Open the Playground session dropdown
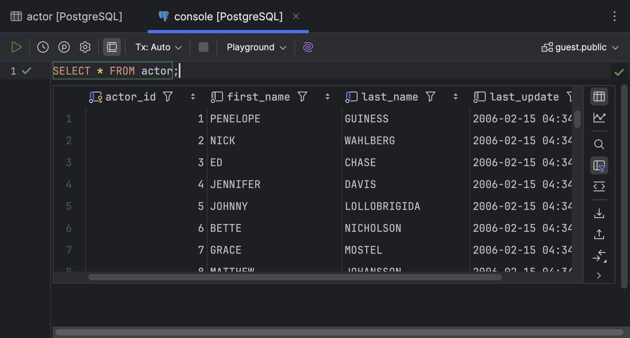This screenshot has height=338, width=630. 255,47
